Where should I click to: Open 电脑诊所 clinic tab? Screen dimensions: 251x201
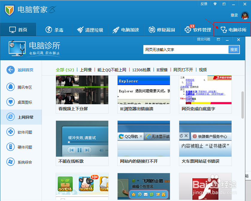point(233,30)
